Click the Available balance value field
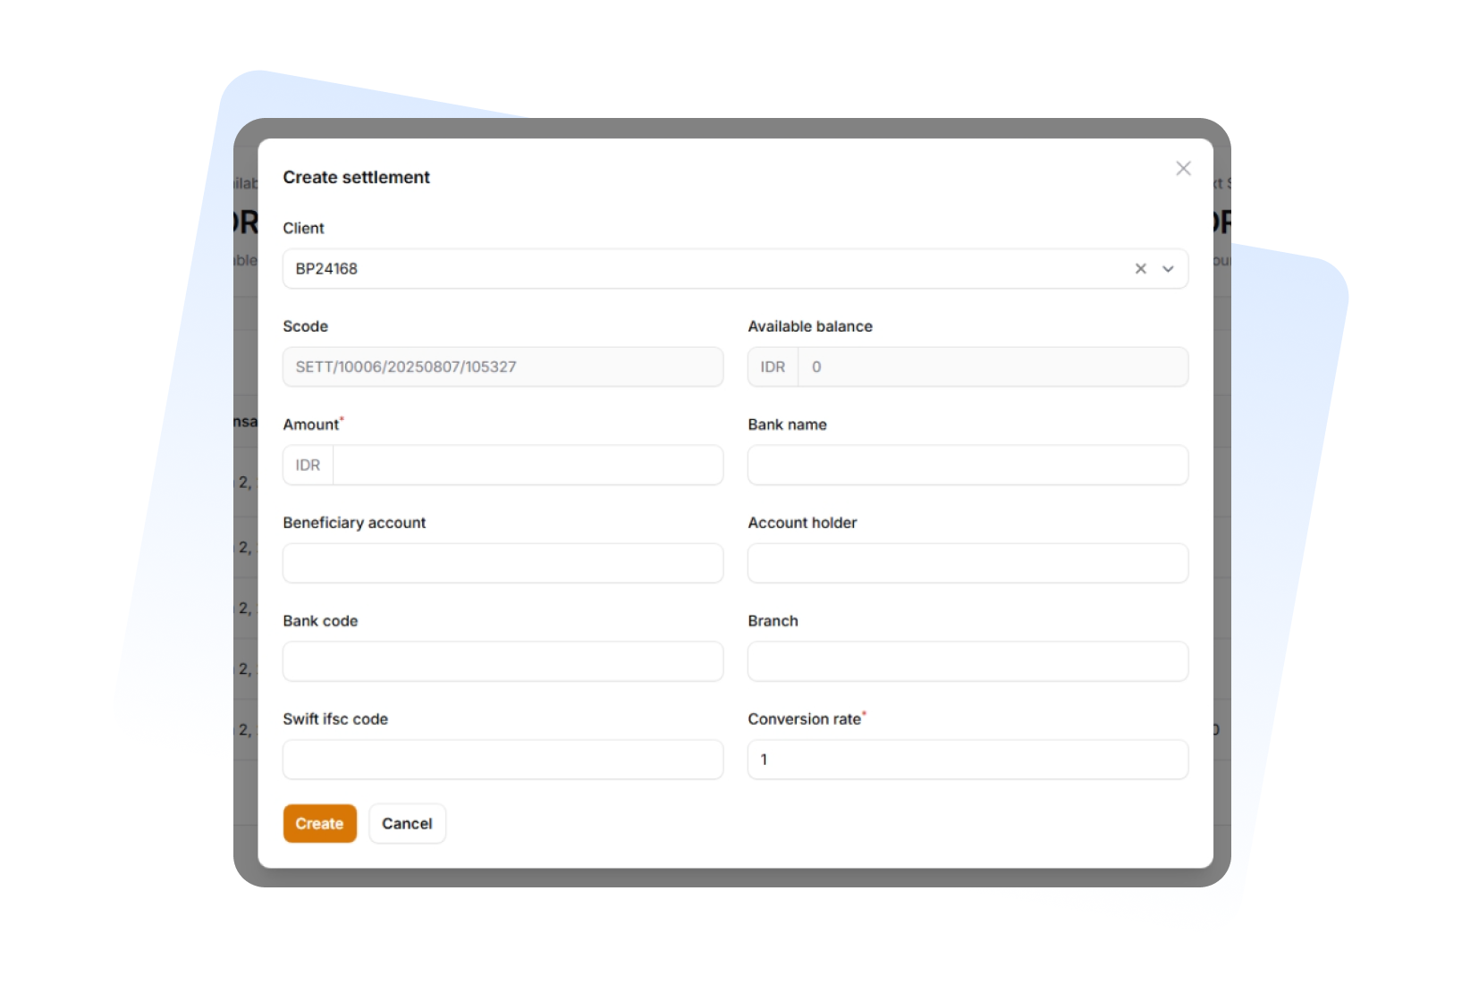 coord(993,367)
